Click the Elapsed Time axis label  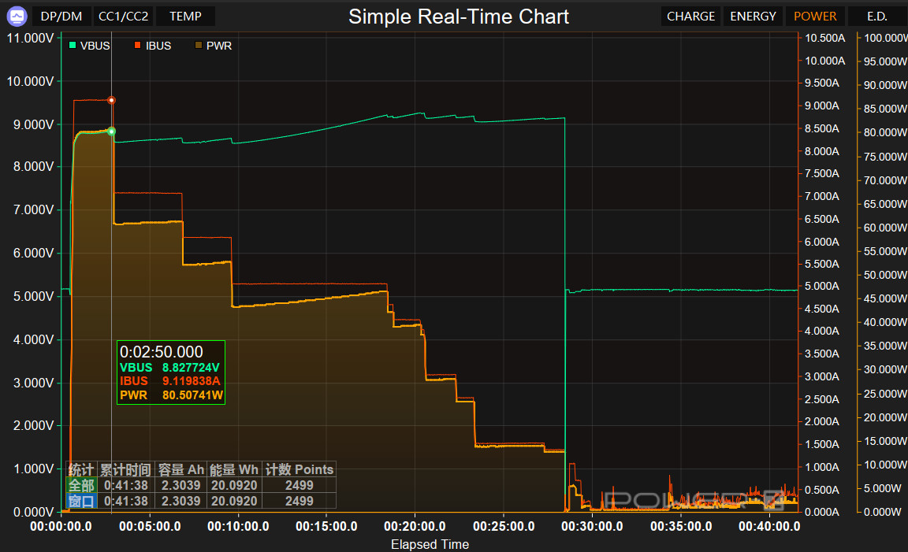click(x=430, y=544)
